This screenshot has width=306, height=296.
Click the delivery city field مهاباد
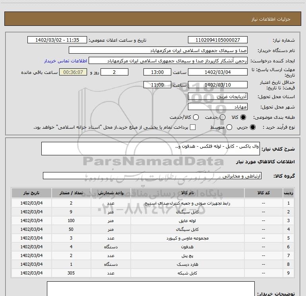tap(218, 107)
